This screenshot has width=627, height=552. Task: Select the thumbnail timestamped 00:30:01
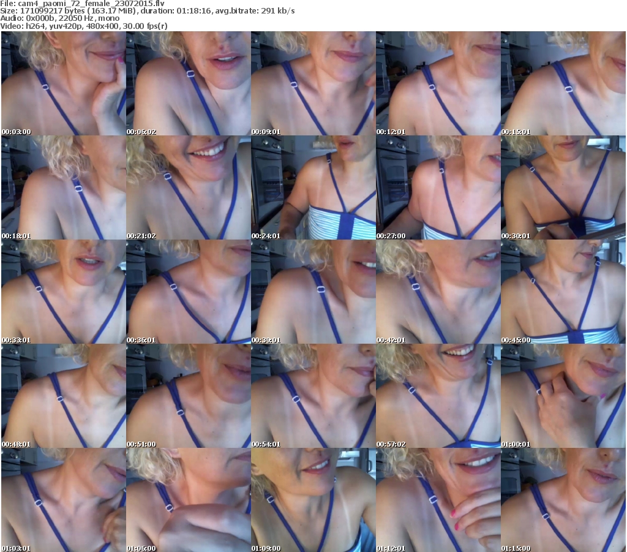563,187
